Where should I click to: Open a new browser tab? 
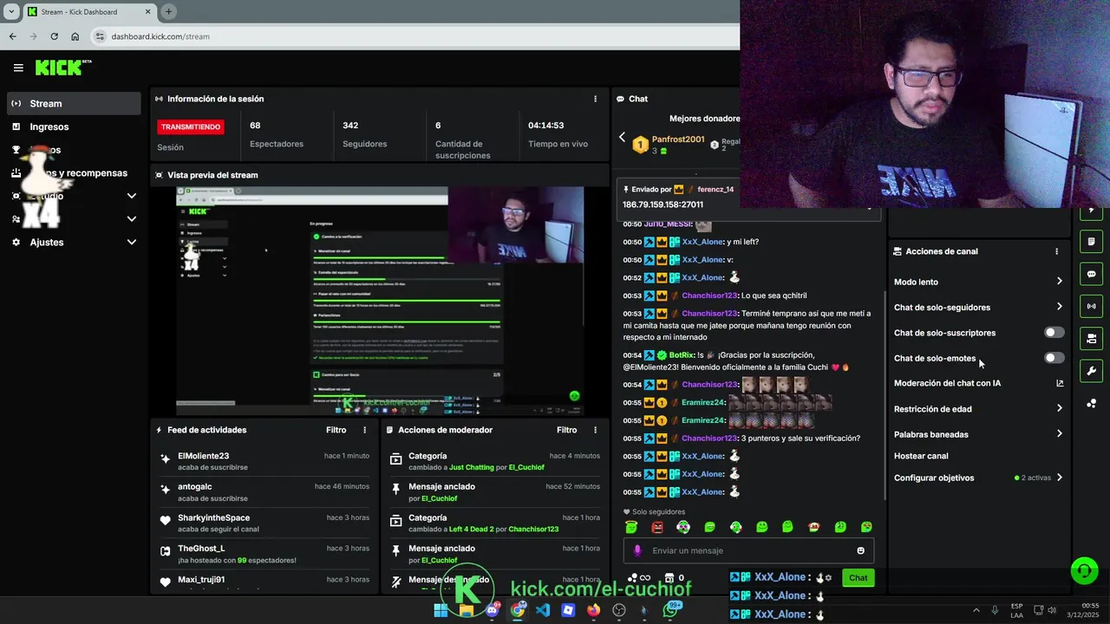click(x=168, y=11)
